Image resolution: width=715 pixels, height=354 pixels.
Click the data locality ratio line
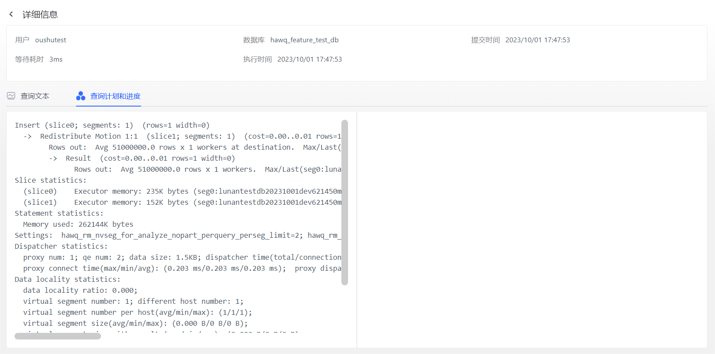[x=80, y=291]
